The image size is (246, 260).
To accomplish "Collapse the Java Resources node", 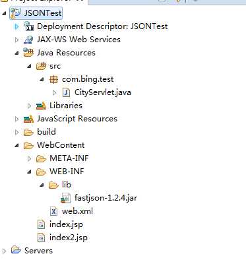I will (16, 53).
